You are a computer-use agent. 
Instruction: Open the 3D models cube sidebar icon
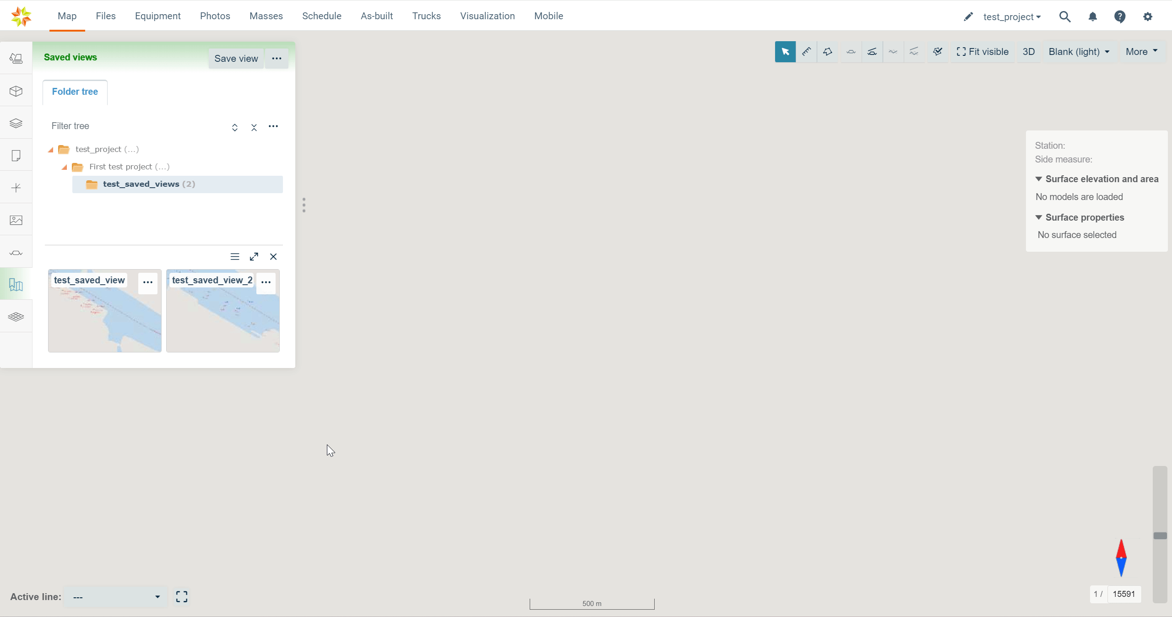[16, 91]
